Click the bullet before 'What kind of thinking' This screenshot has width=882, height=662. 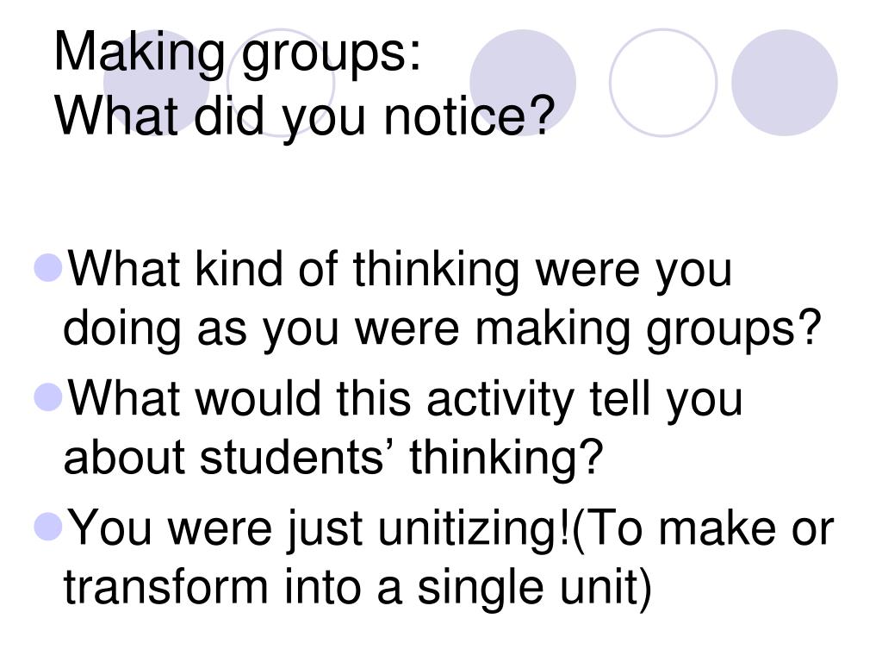click(x=48, y=267)
